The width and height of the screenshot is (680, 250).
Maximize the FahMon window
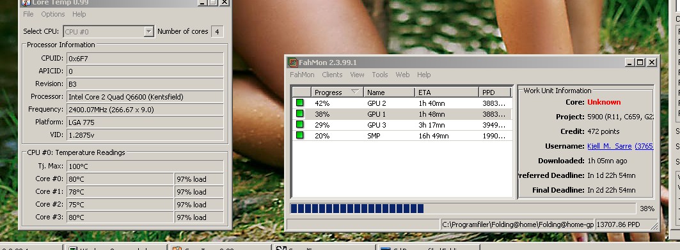pyautogui.click(x=640, y=62)
